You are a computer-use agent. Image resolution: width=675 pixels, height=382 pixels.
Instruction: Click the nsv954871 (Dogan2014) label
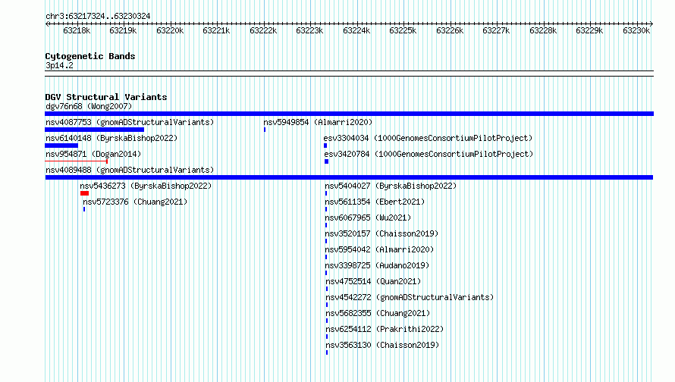[x=93, y=154]
